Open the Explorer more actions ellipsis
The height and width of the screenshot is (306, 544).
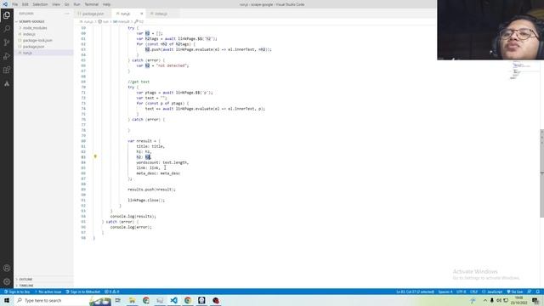[67, 14]
